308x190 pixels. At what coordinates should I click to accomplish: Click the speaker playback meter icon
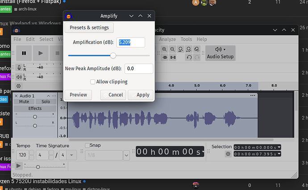[x=19, y=77]
